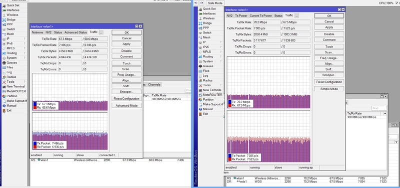
Task: Expand the Tools submenu in the left WinBox sidebar
Action: pos(24,82)
